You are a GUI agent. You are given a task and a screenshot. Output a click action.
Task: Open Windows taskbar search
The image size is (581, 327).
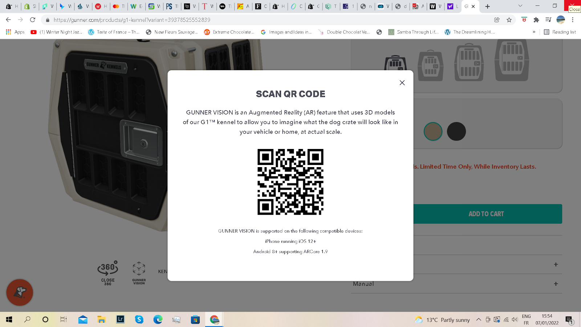click(27, 319)
